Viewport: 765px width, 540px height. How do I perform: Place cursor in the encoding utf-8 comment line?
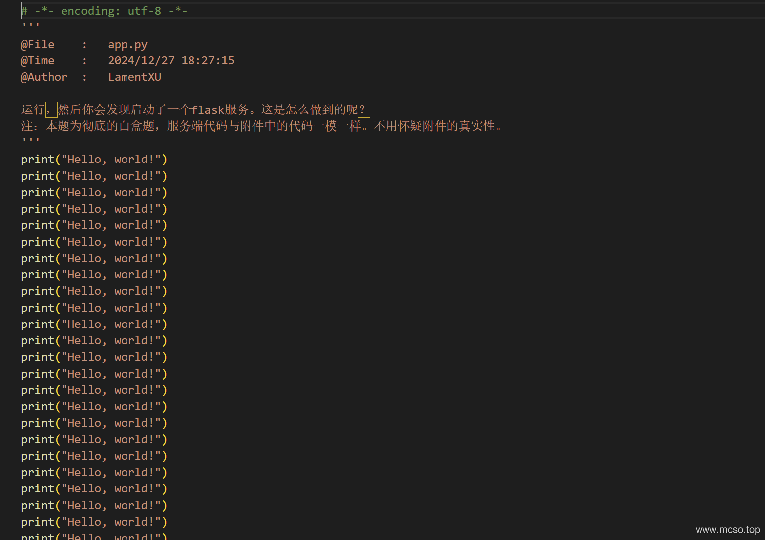[x=104, y=11]
